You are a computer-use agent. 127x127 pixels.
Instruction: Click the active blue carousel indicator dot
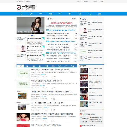pos(32,35)
